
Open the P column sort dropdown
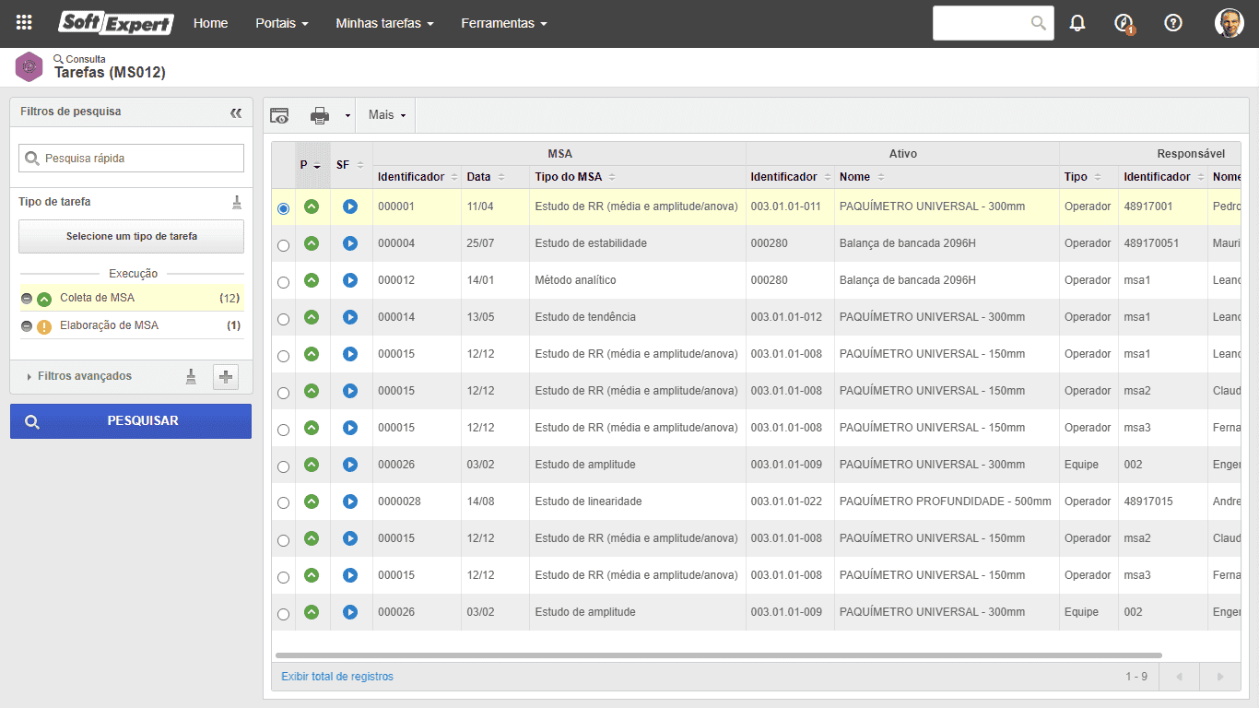tap(317, 166)
